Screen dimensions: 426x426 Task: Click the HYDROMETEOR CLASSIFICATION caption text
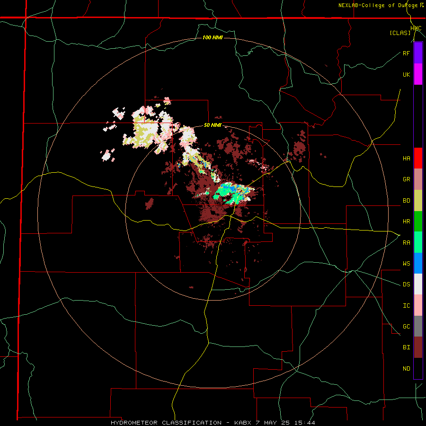[166, 423]
